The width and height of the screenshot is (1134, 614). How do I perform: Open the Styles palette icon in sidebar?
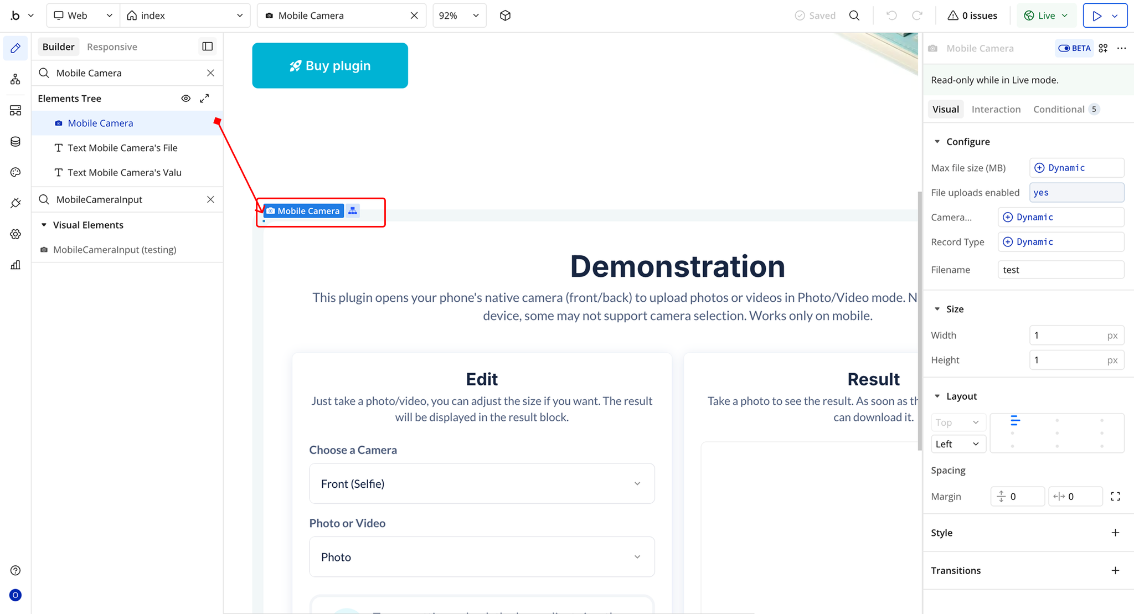pyautogui.click(x=16, y=172)
